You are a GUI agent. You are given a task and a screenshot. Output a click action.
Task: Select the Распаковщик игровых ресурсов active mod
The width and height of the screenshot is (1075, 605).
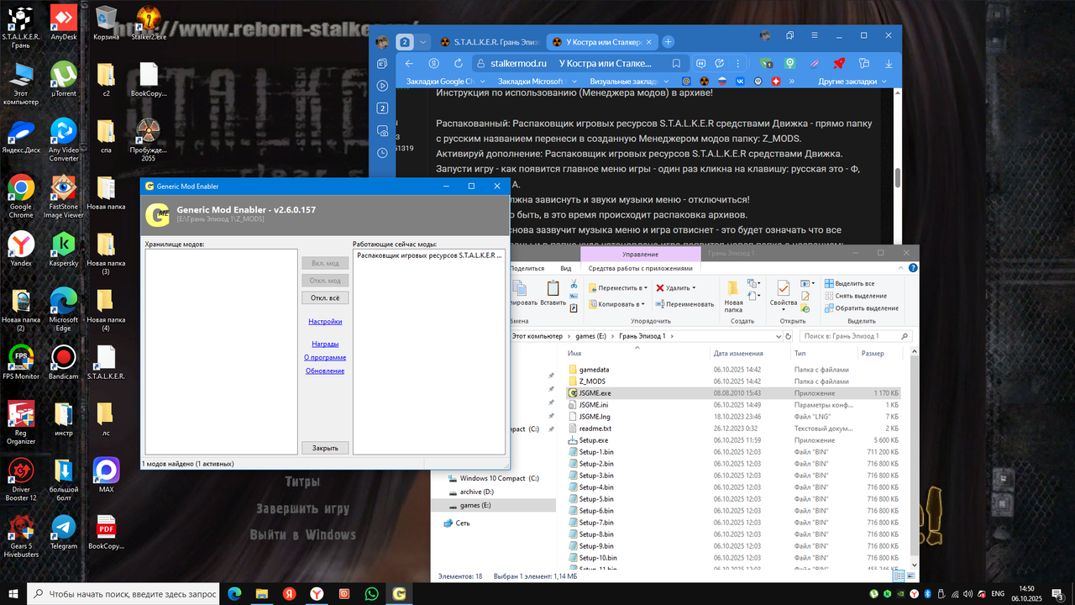(430, 255)
